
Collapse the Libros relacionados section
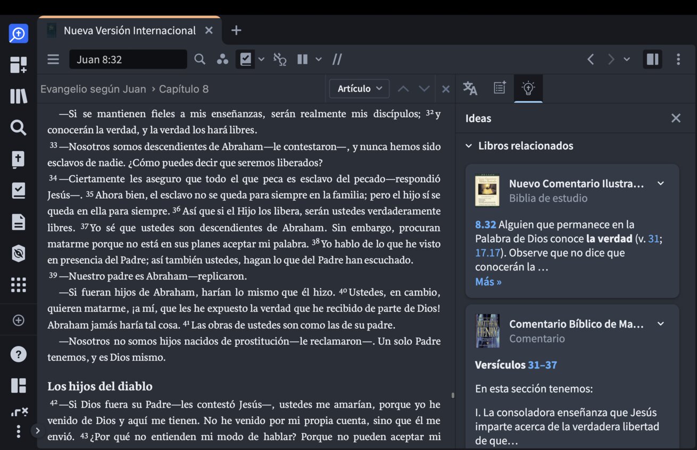(x=469, y=146)
